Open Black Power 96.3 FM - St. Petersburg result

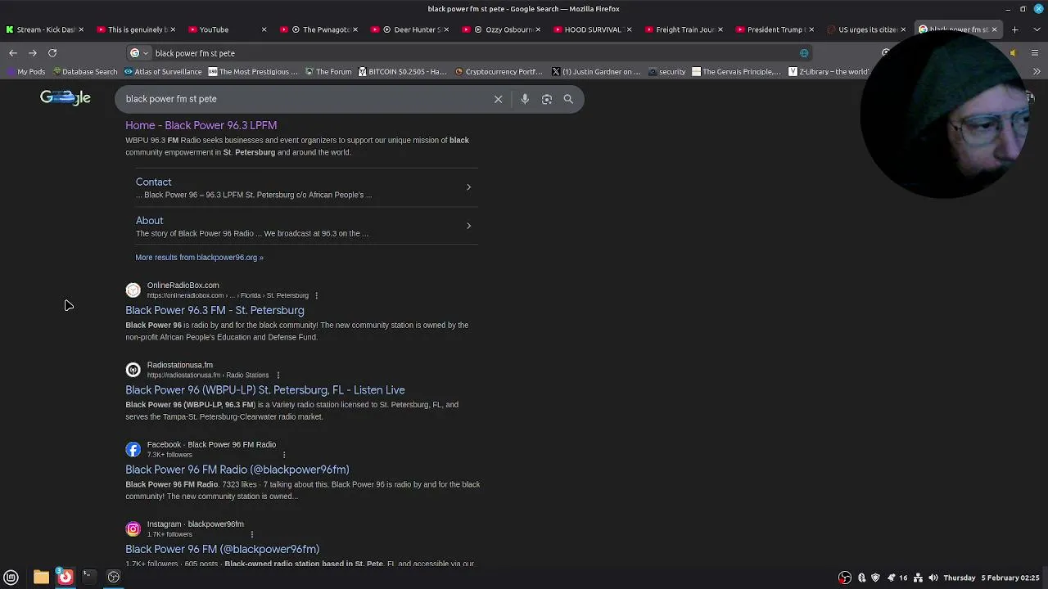click(215, 310)
